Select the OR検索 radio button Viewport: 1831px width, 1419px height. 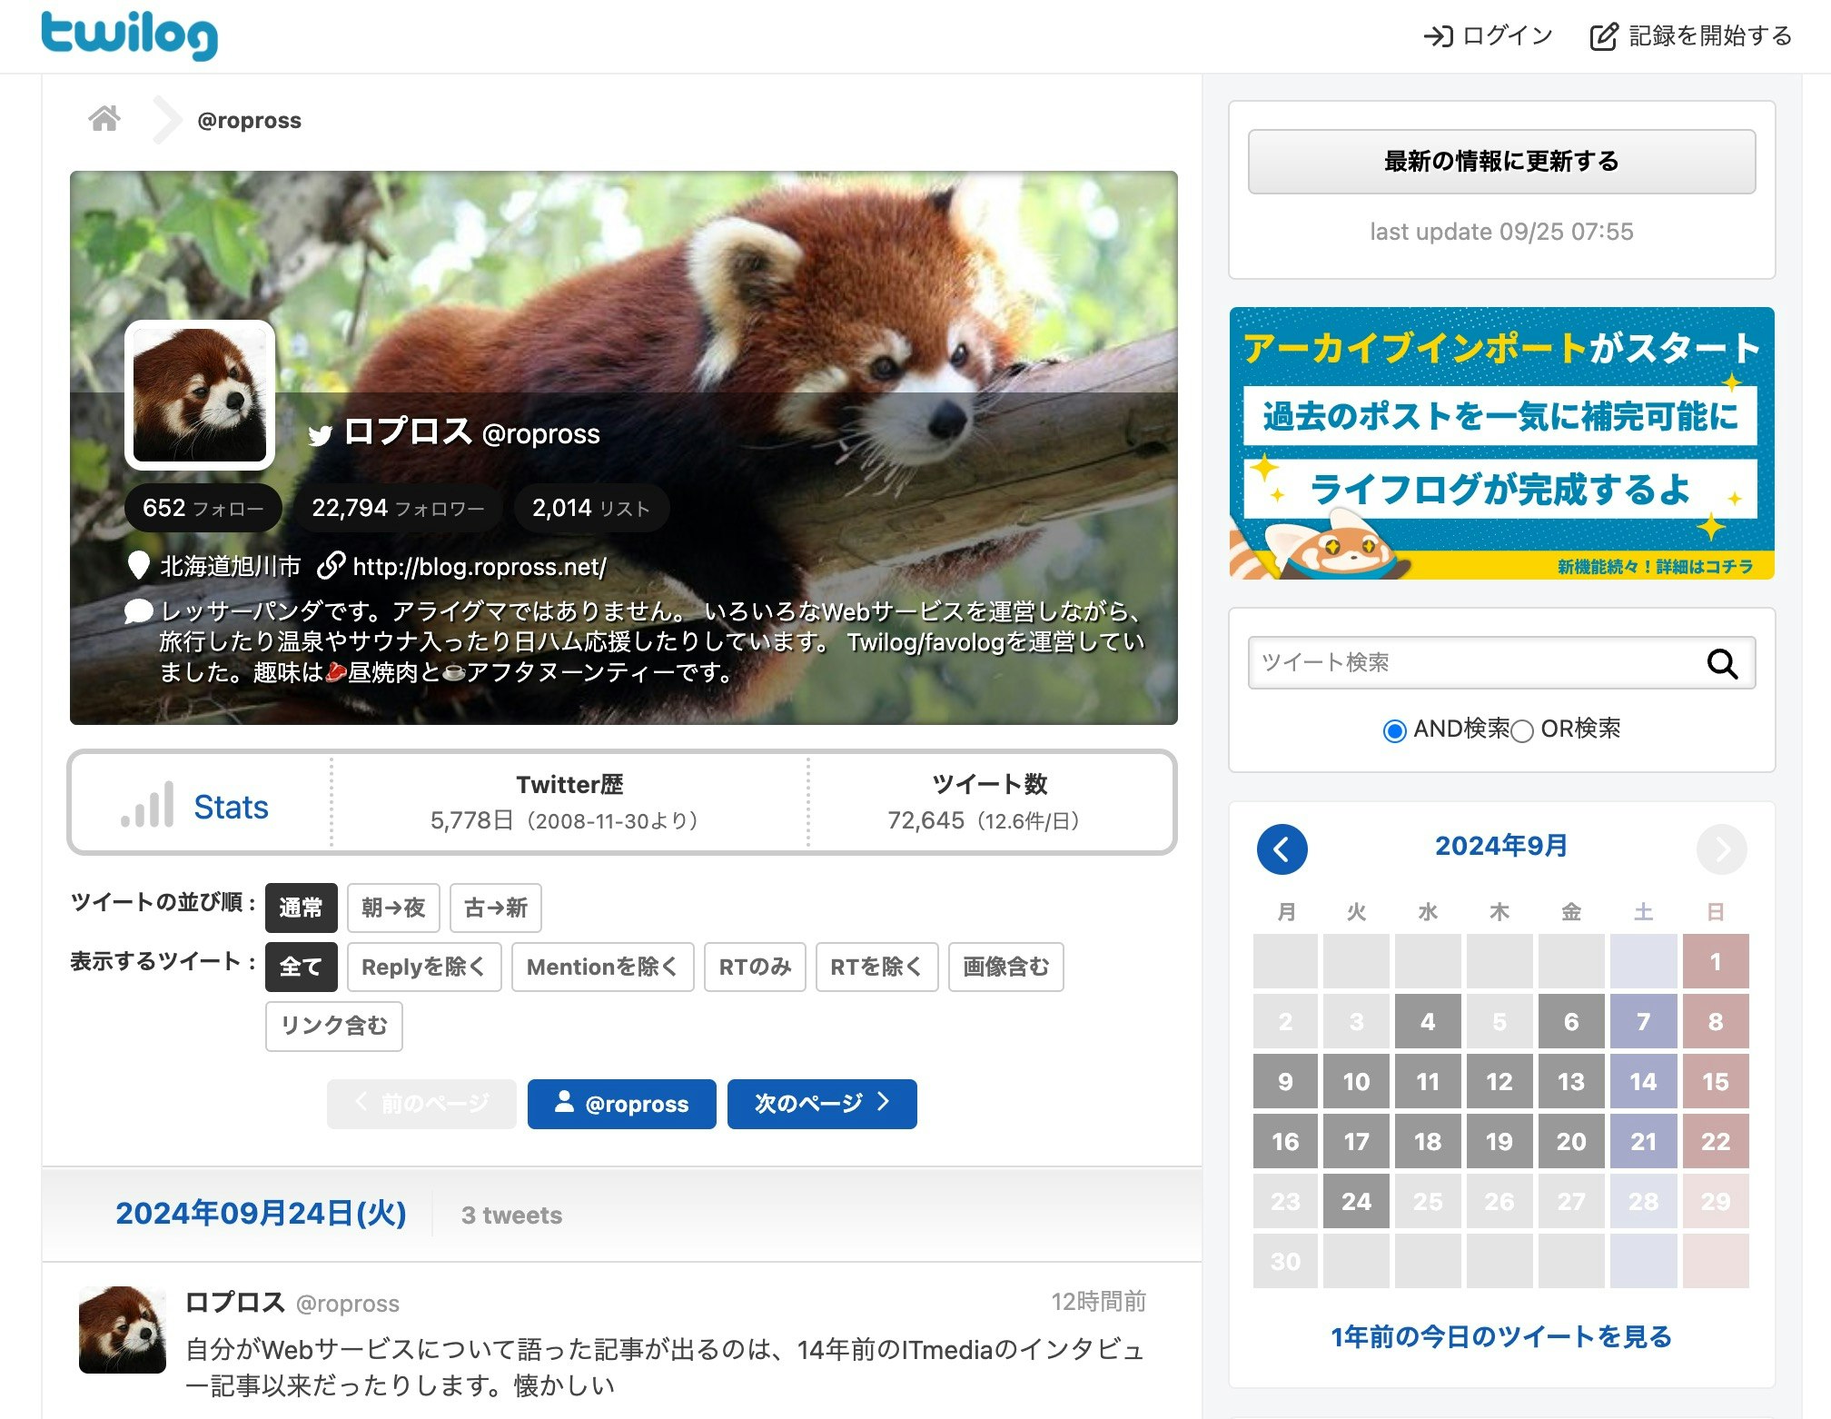(x=1522, y=730)
